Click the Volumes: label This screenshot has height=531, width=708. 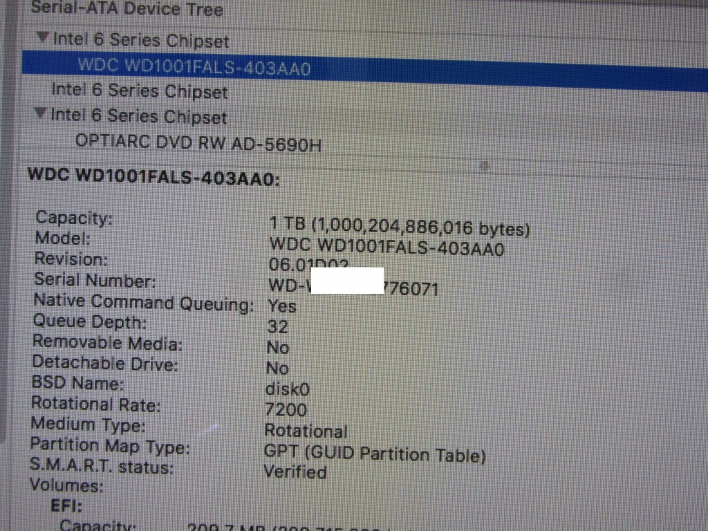tap(66, 486)
